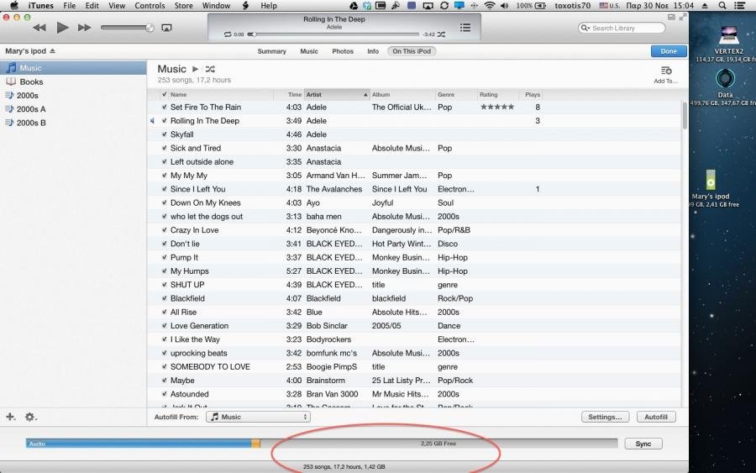This screenshot has width=756, height=473.
Task: Click the playback progress bar for Rolling In The Deep
Action: tap(333, 34)
